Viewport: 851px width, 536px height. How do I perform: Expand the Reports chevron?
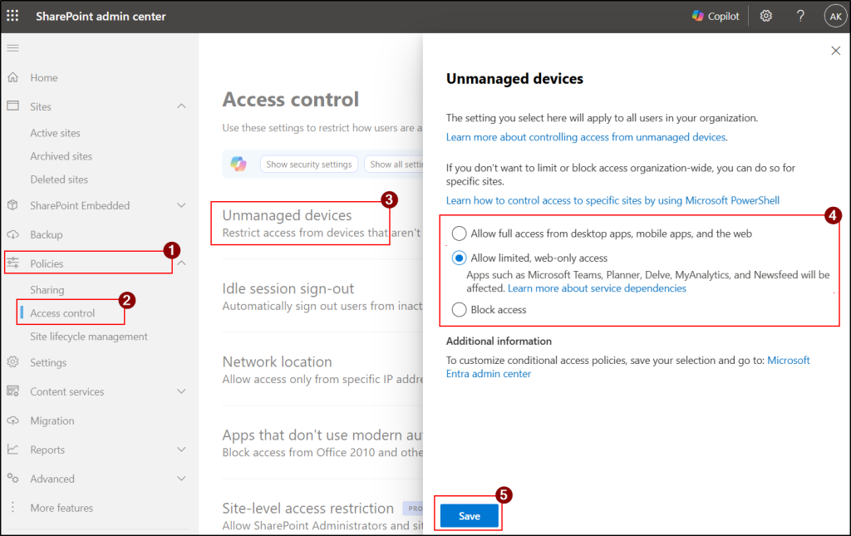point(182,450)
